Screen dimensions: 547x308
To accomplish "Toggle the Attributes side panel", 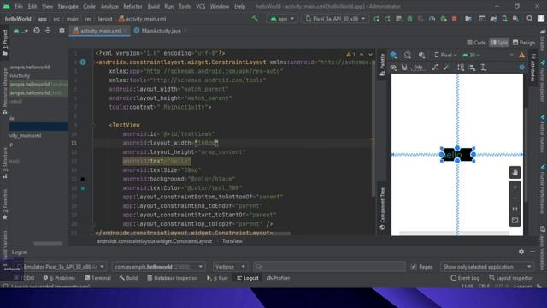I will (x=533, y=68).
